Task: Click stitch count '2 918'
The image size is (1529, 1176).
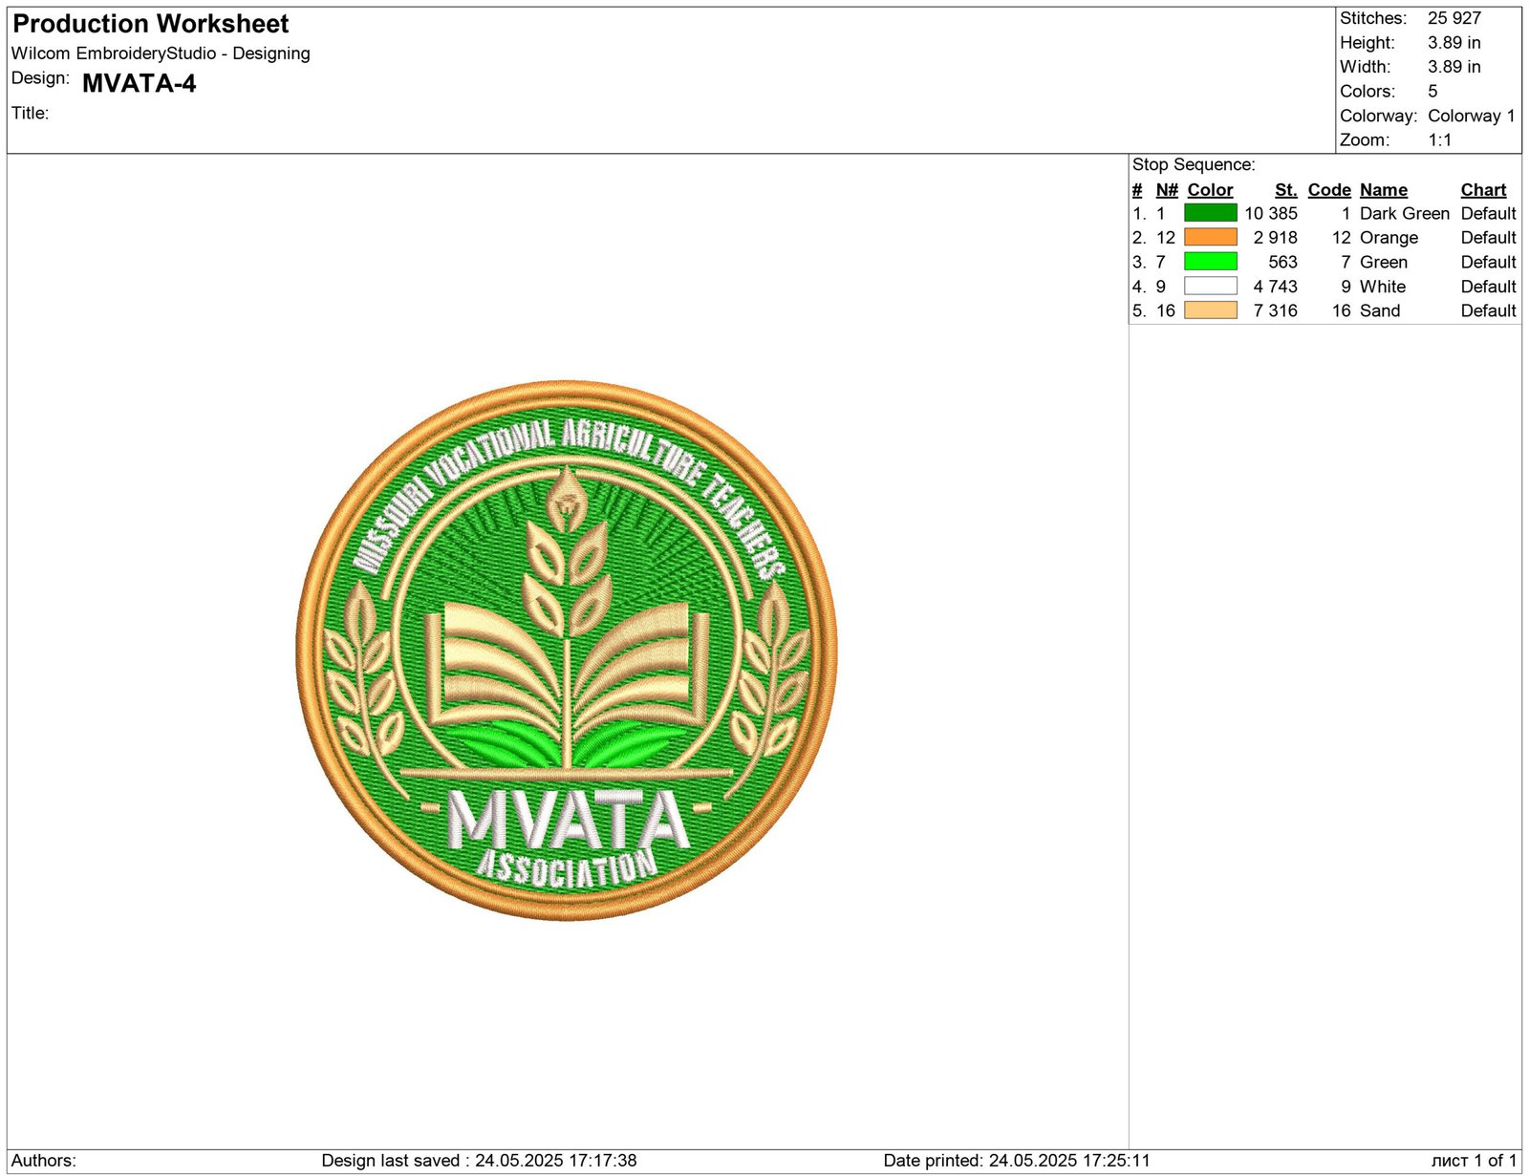Action: [x=1276, y=238]
